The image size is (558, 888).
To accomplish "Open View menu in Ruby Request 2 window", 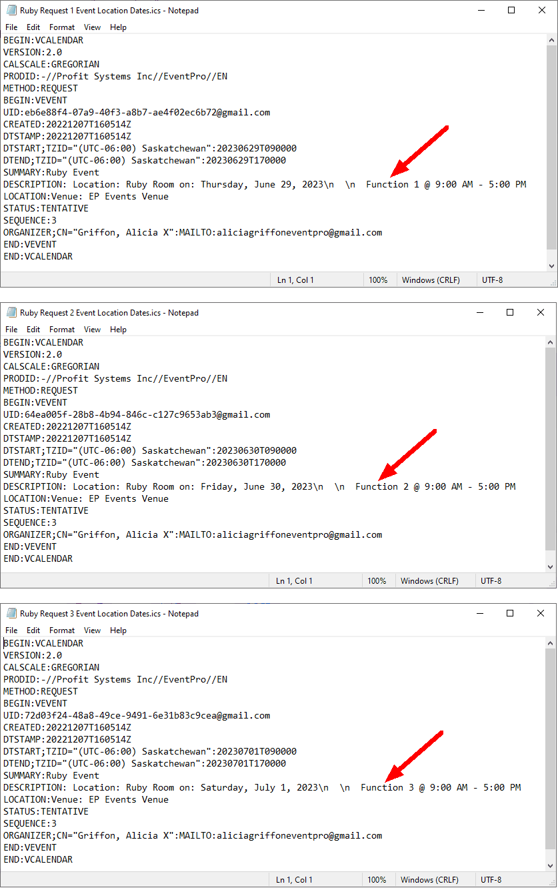I will click(93, 330).
